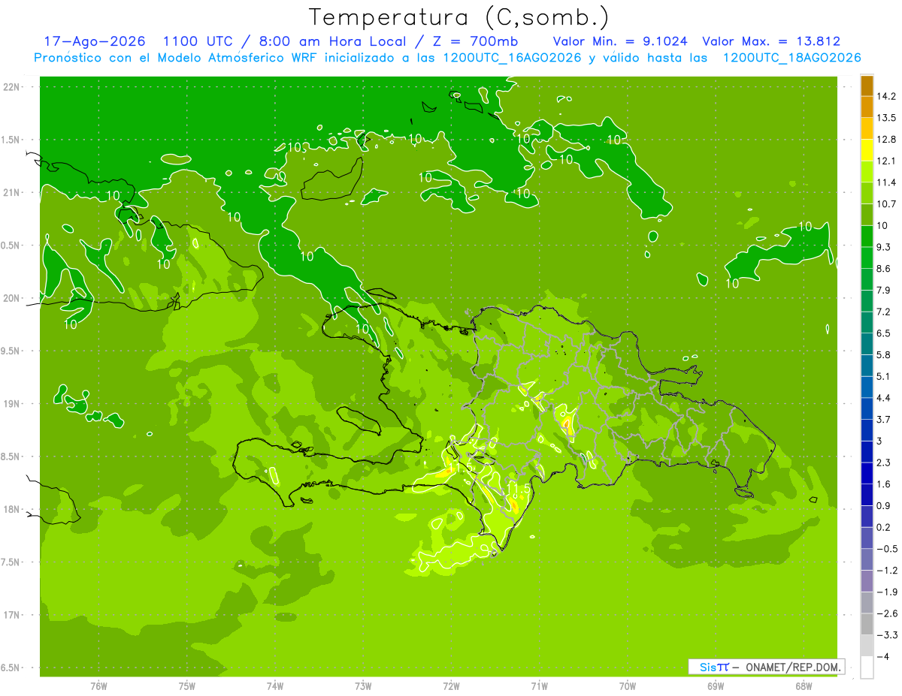Click the '74W' longitude label

[275, 685]
